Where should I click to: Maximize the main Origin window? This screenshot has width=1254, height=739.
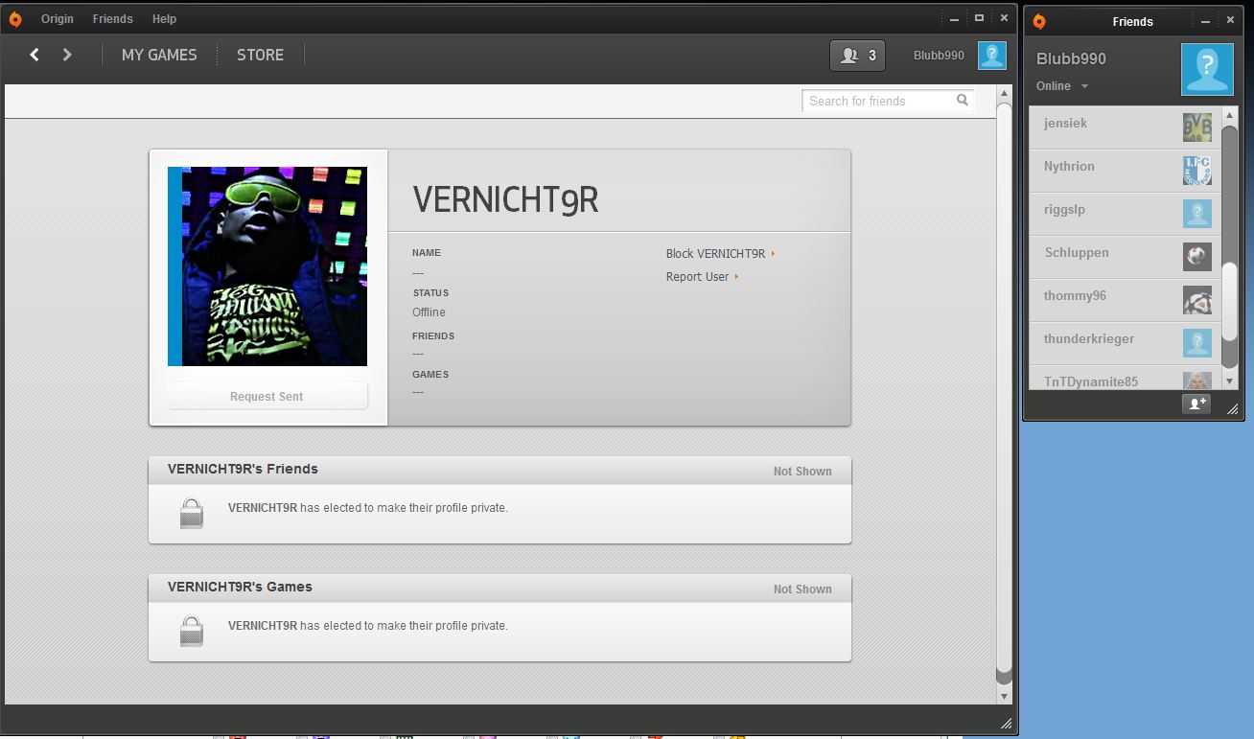pos(979,18)
